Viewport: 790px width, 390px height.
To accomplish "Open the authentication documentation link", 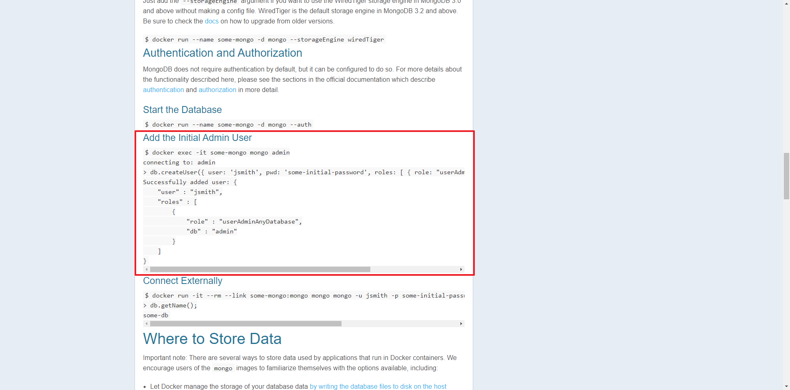I will 163,90.
